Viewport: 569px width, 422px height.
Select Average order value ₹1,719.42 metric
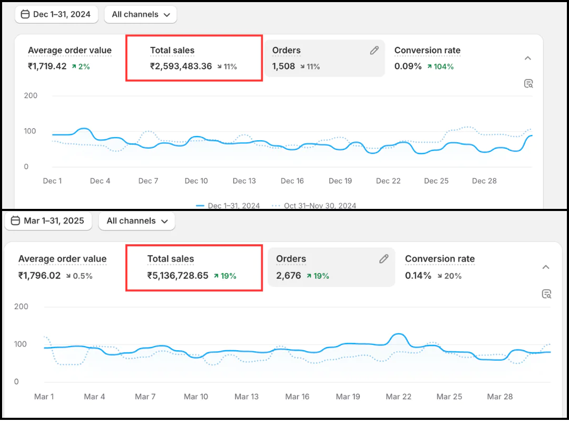pyautogui.click(x=70, y=58)
